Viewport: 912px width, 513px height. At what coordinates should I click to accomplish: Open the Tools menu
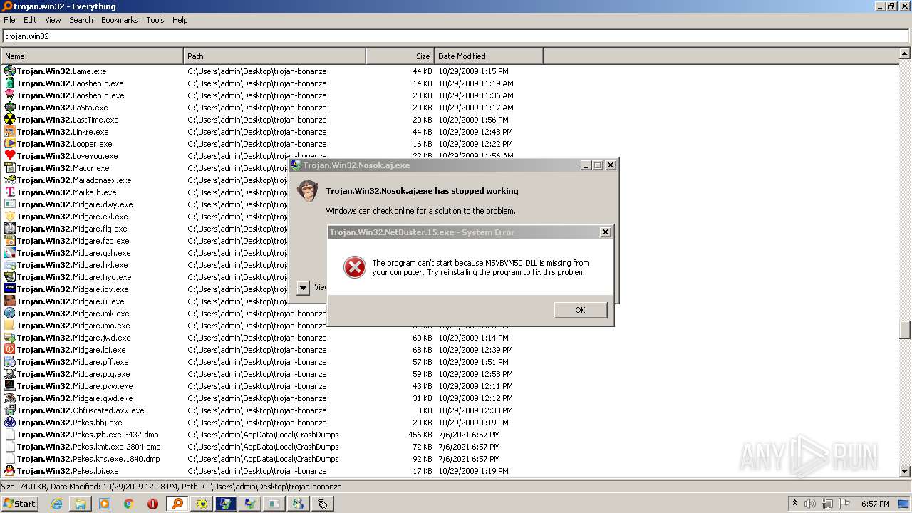coord(155,20)
